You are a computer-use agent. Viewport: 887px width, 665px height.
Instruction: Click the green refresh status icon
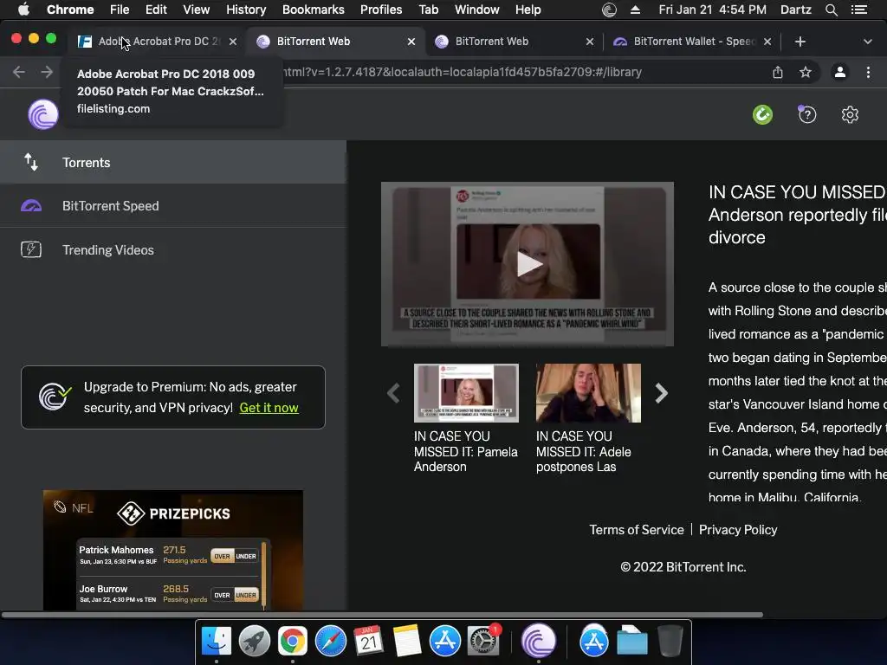762,115
